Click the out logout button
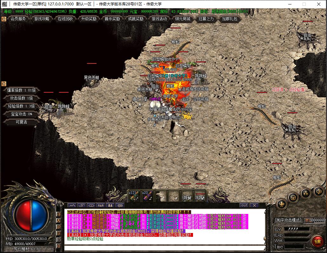 244,205
